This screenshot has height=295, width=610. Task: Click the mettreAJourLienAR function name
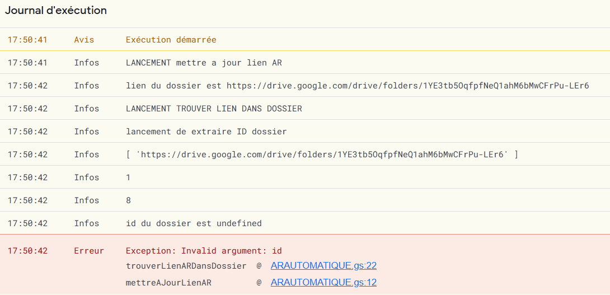[168, 283]
